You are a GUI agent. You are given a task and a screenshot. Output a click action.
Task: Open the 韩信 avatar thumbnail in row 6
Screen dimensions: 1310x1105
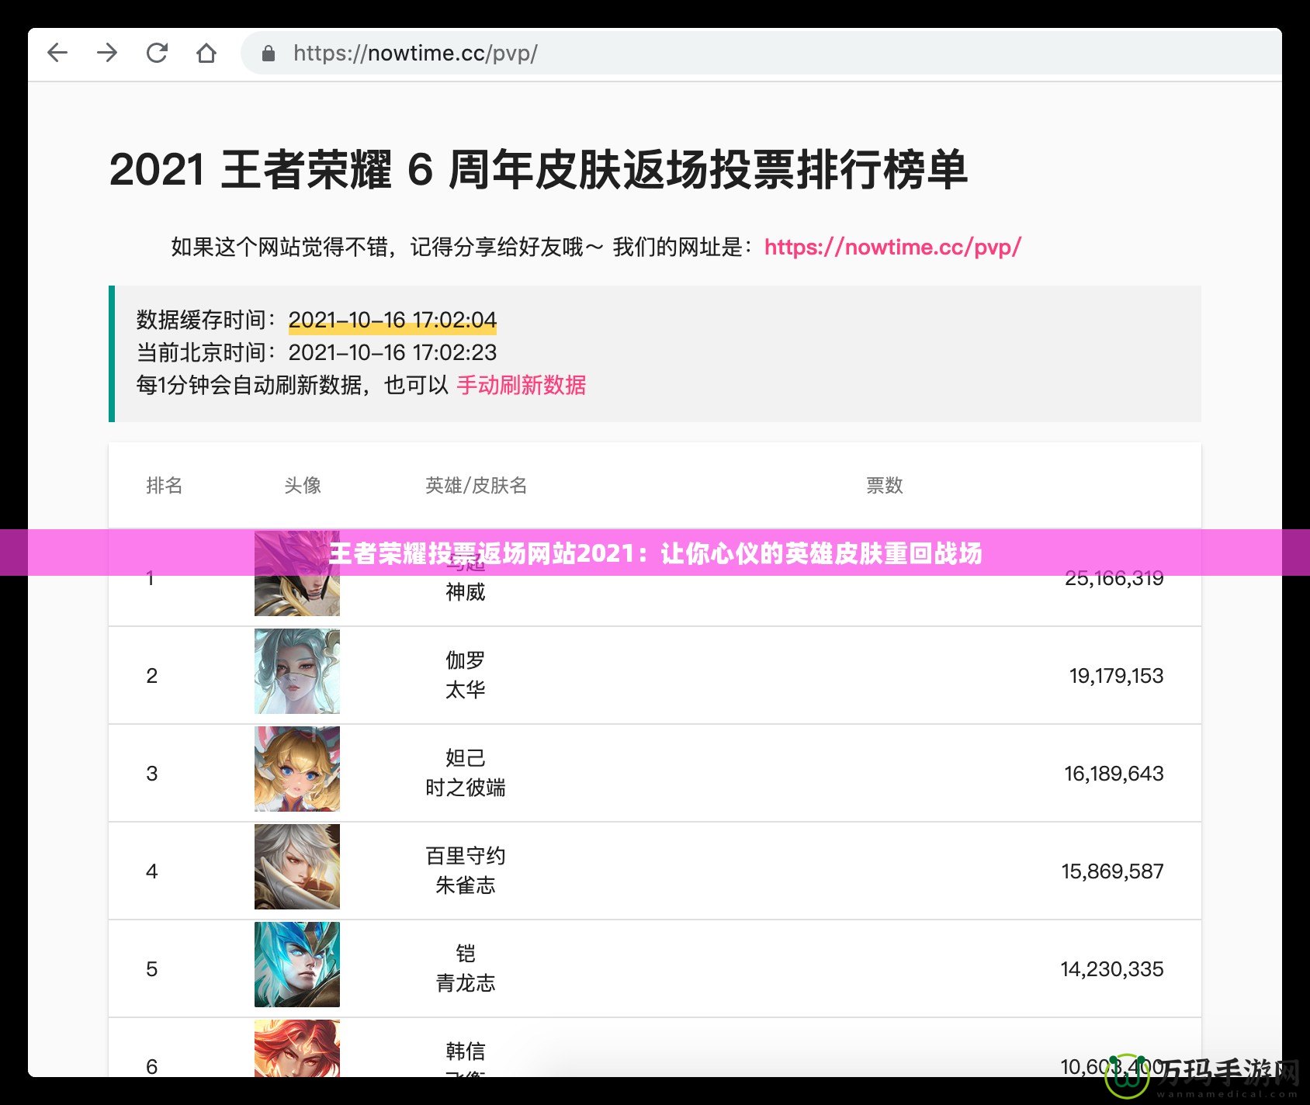297,1048
